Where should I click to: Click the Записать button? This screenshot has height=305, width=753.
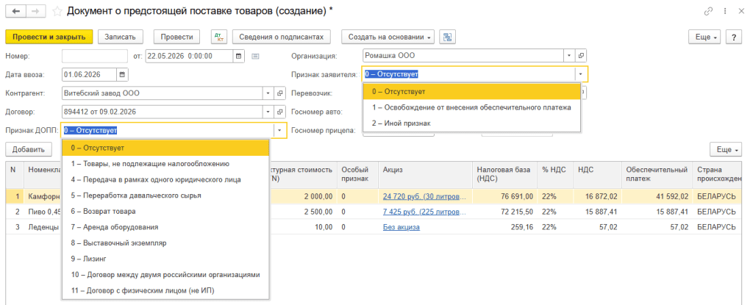(121, 37)
